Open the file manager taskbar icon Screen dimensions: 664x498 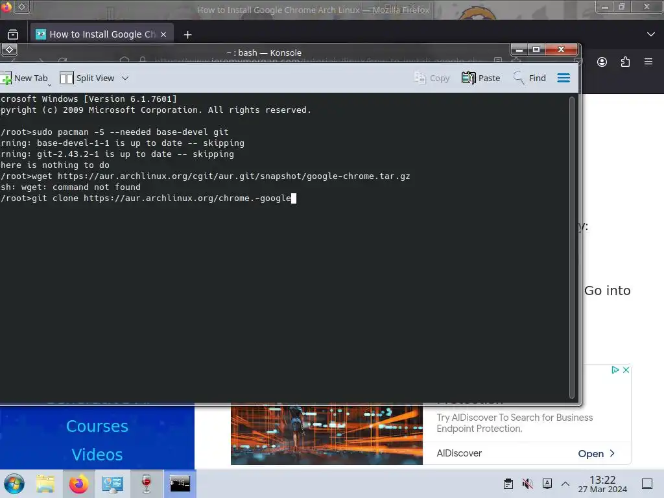tap(45, 484)
